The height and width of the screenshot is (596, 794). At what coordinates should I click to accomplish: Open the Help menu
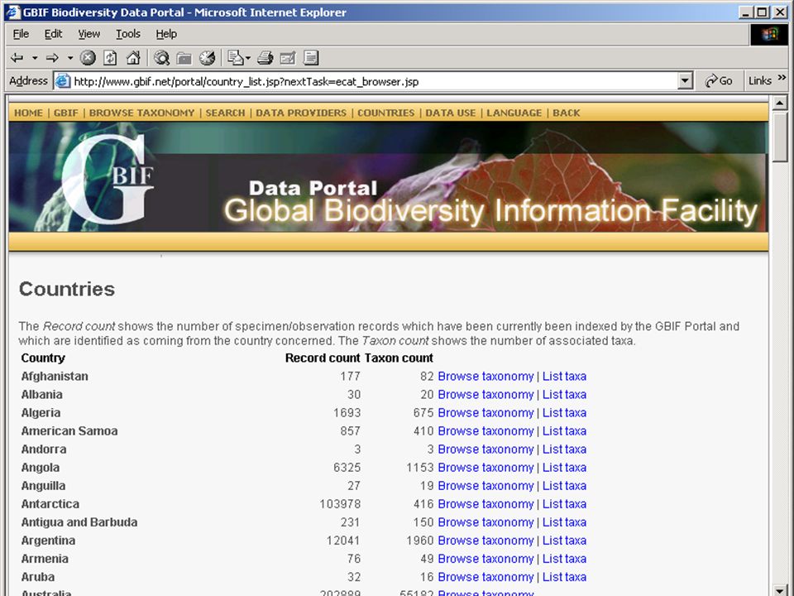(x=166, y=34)
